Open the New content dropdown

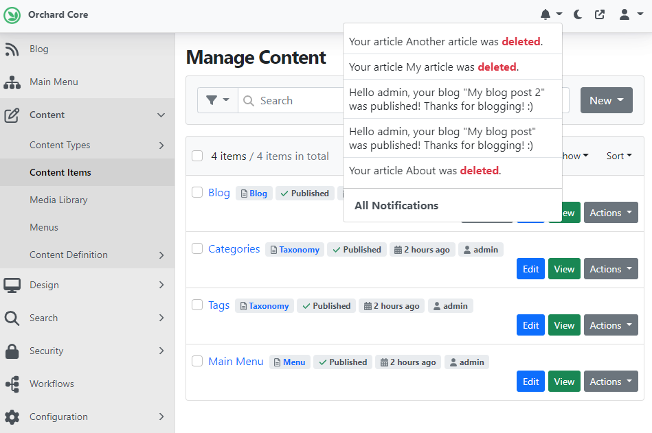point(606,100)
